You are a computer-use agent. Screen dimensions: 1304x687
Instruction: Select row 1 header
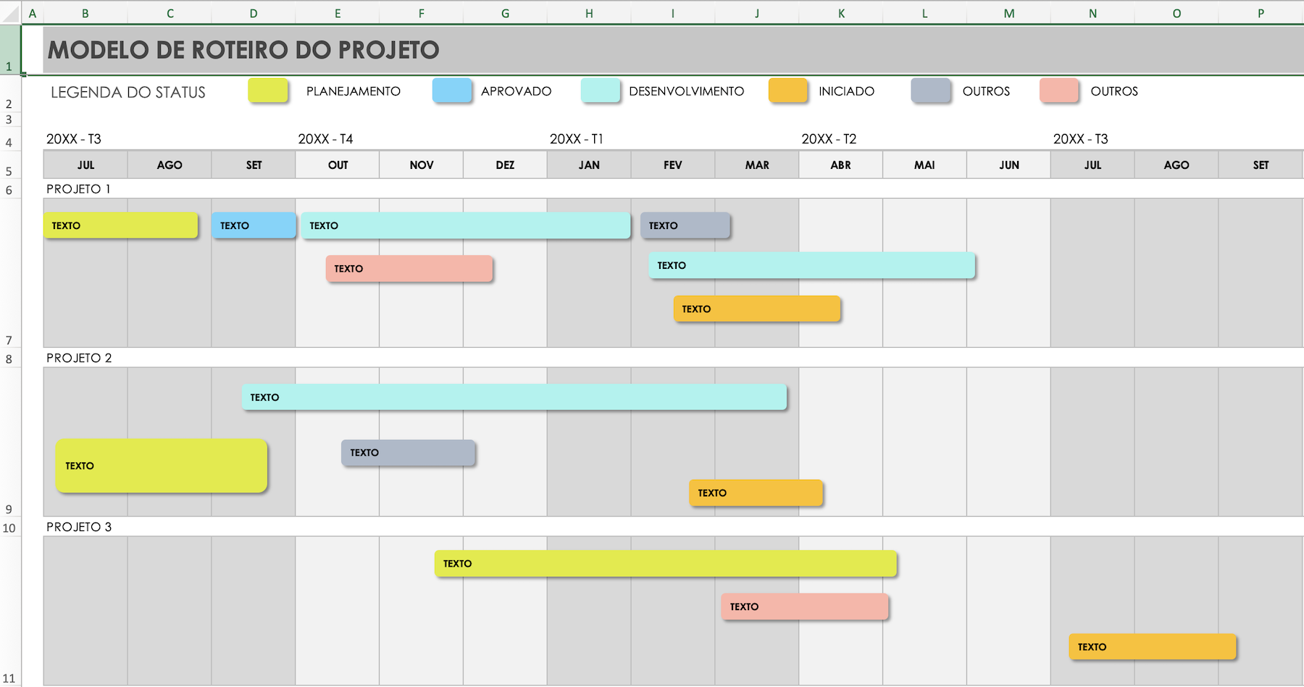tap(10, 49)
